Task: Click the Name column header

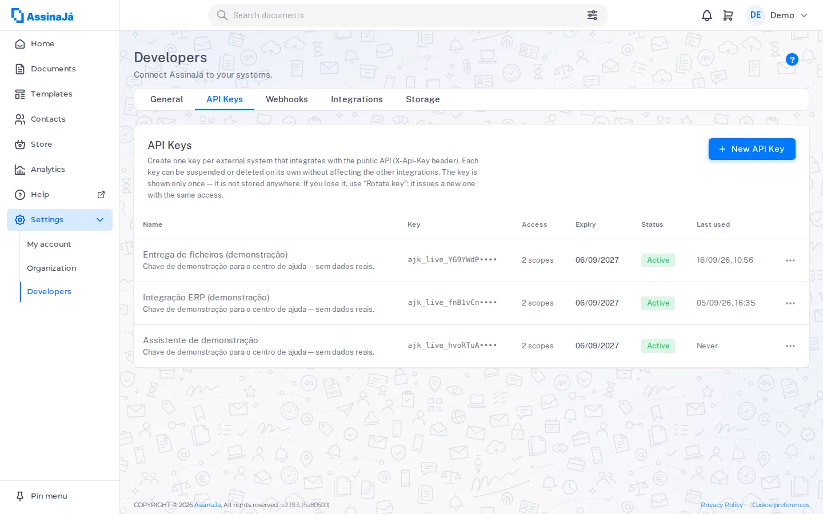Action: tap(153, 224)
